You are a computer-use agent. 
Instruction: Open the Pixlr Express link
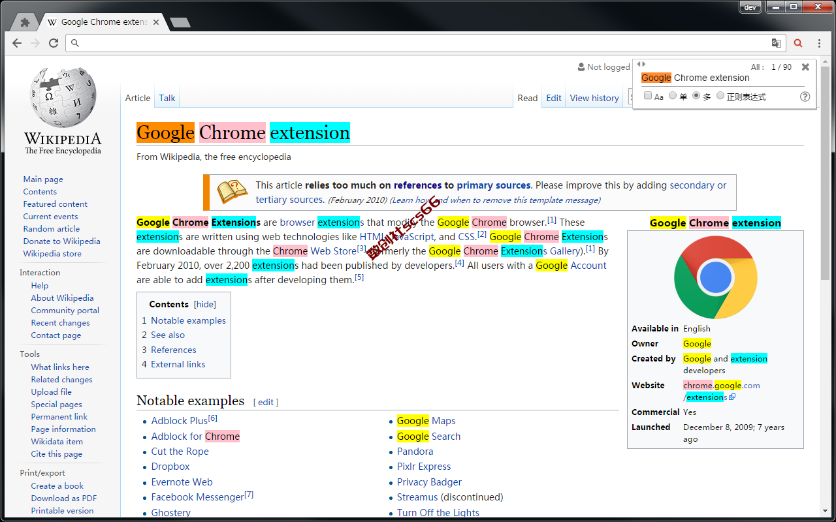(x=424, y=467)
